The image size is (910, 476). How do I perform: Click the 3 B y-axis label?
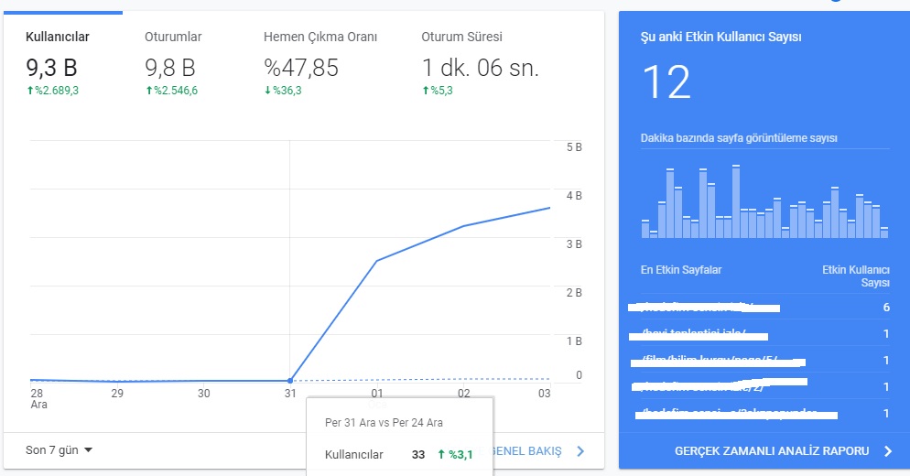[574, 244]
